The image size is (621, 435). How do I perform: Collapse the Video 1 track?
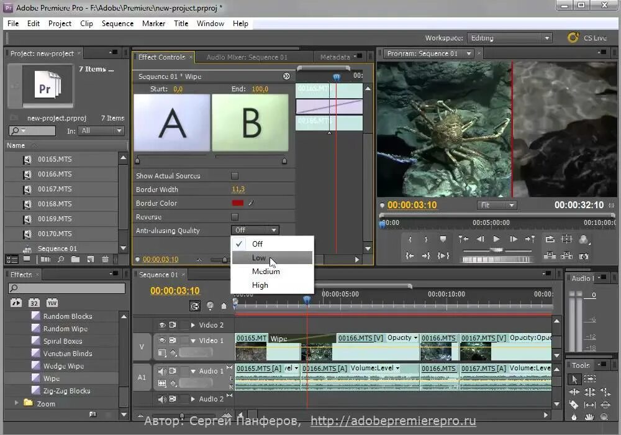pyautogui.click(x=193, y=341)
